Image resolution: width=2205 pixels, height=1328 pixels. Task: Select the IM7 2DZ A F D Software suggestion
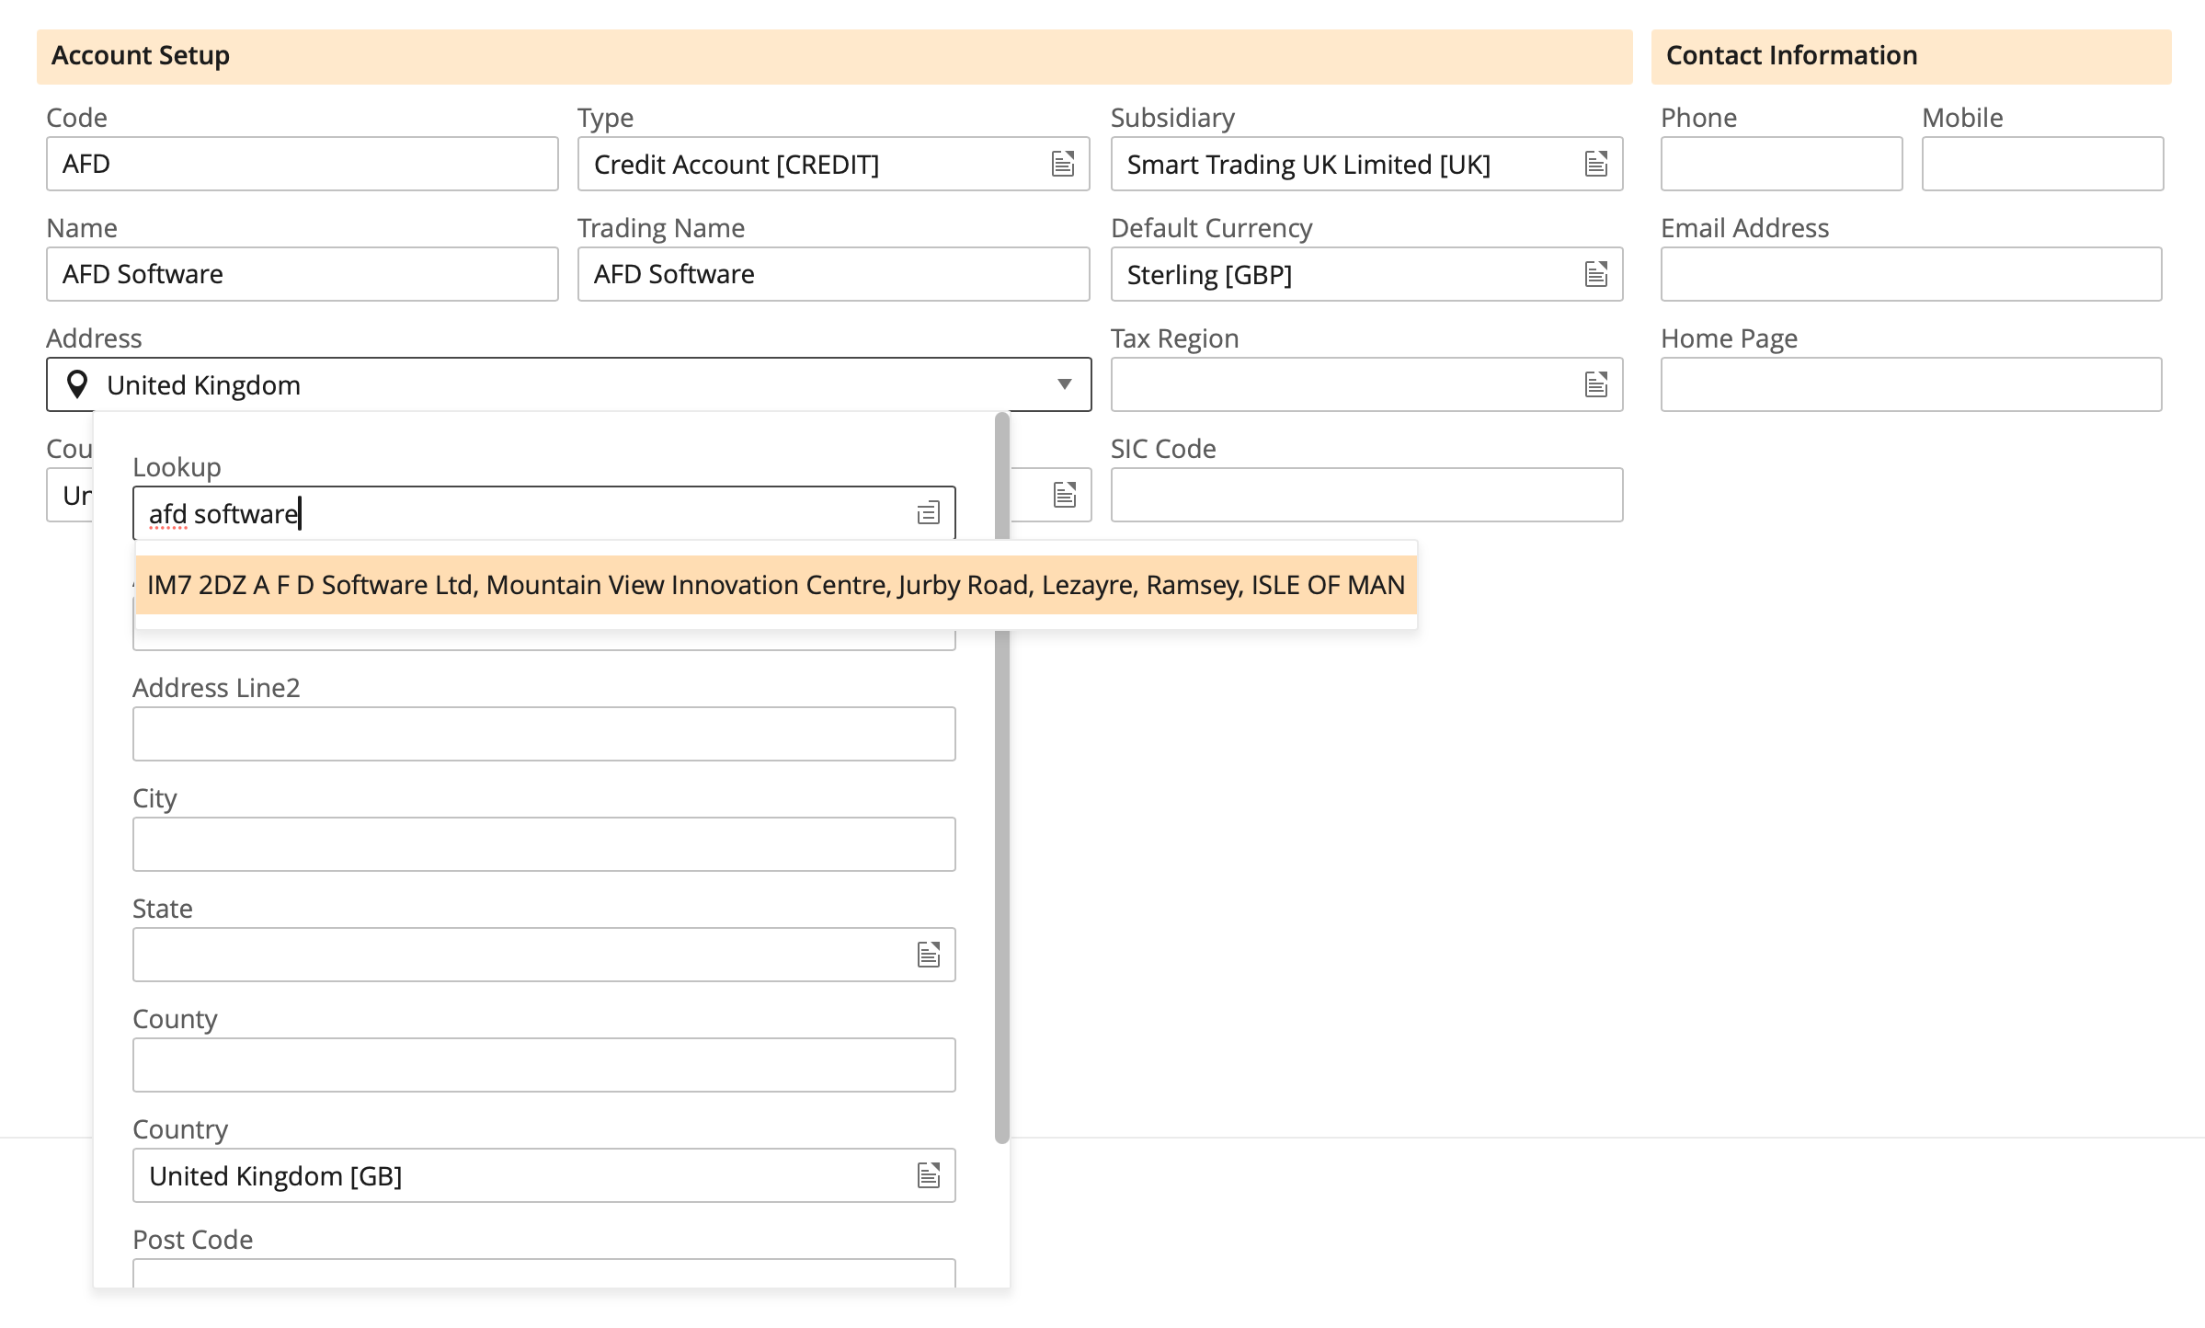(x=775, y=585)
